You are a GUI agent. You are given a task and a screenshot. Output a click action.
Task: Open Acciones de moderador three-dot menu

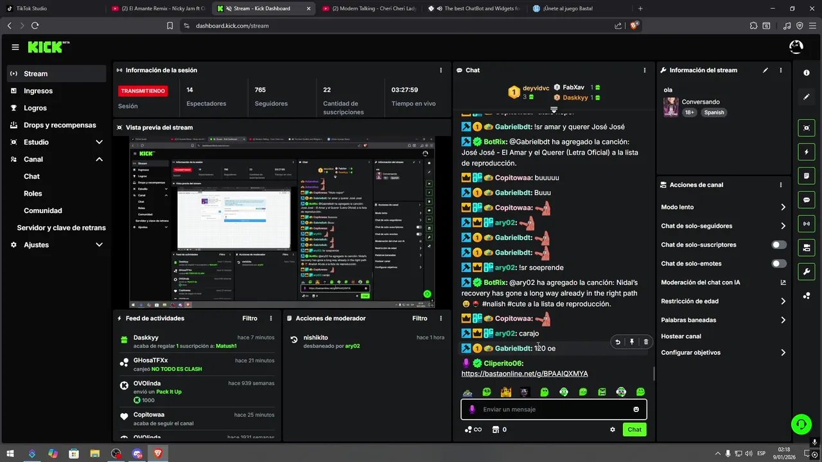click(x=441, y=318)
